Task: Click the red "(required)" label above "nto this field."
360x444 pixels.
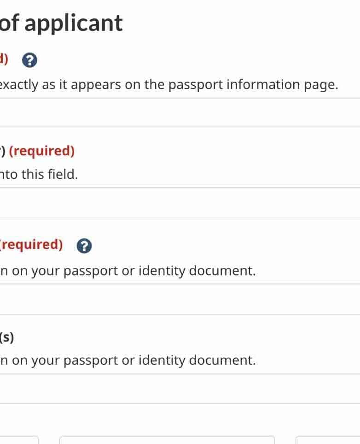Action: click(41, 151)
